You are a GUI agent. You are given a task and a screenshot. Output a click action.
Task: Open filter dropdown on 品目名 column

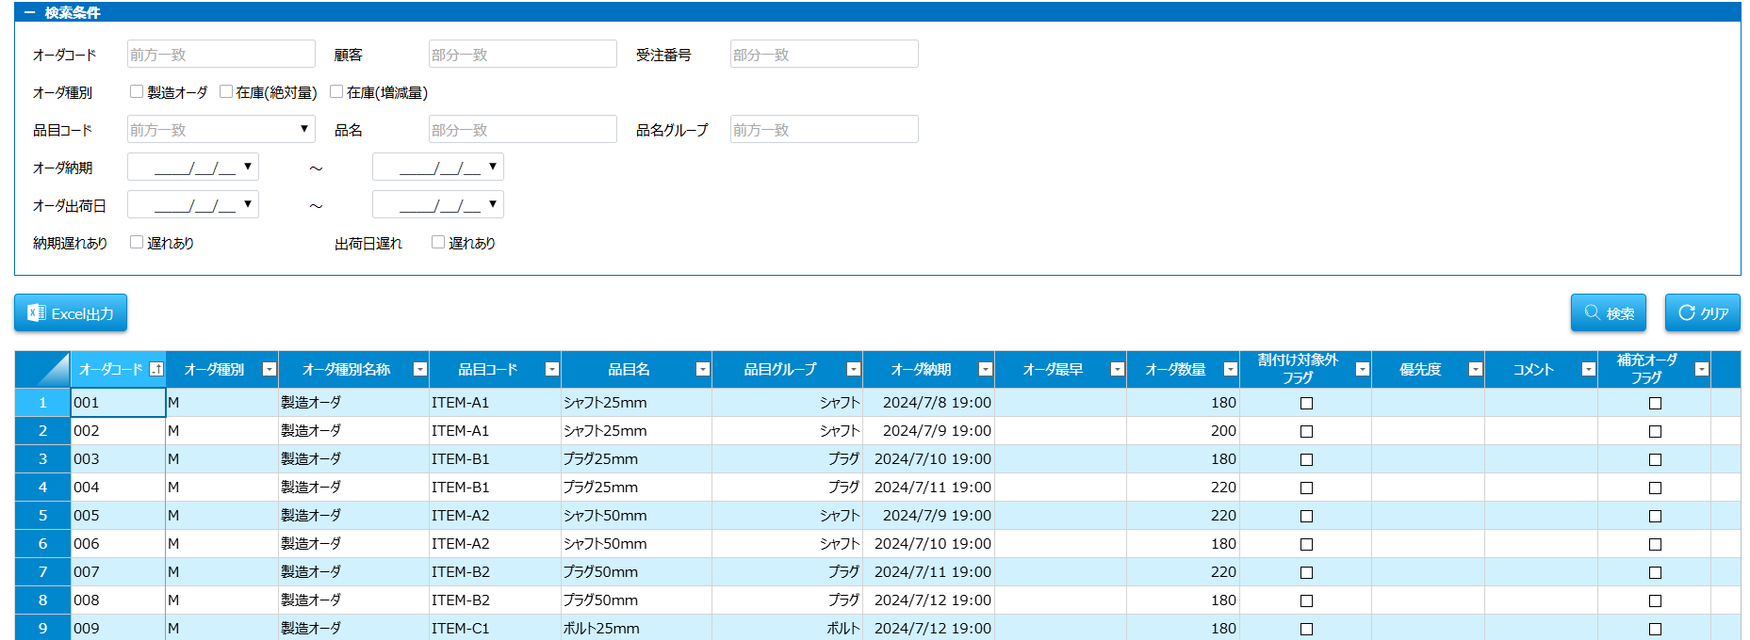coord(703,369)
